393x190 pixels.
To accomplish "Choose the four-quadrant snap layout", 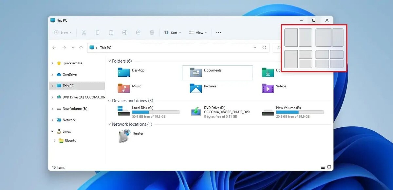I will click(x=329, y=59).
